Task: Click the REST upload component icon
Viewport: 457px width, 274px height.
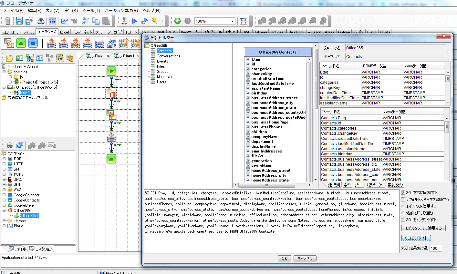Action: click(123, 43)
